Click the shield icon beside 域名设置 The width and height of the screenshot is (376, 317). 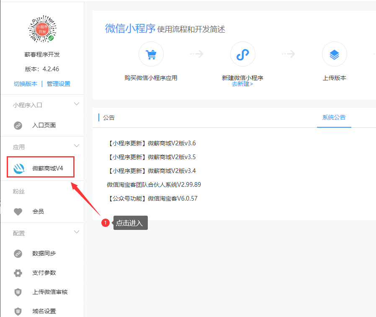18,311
